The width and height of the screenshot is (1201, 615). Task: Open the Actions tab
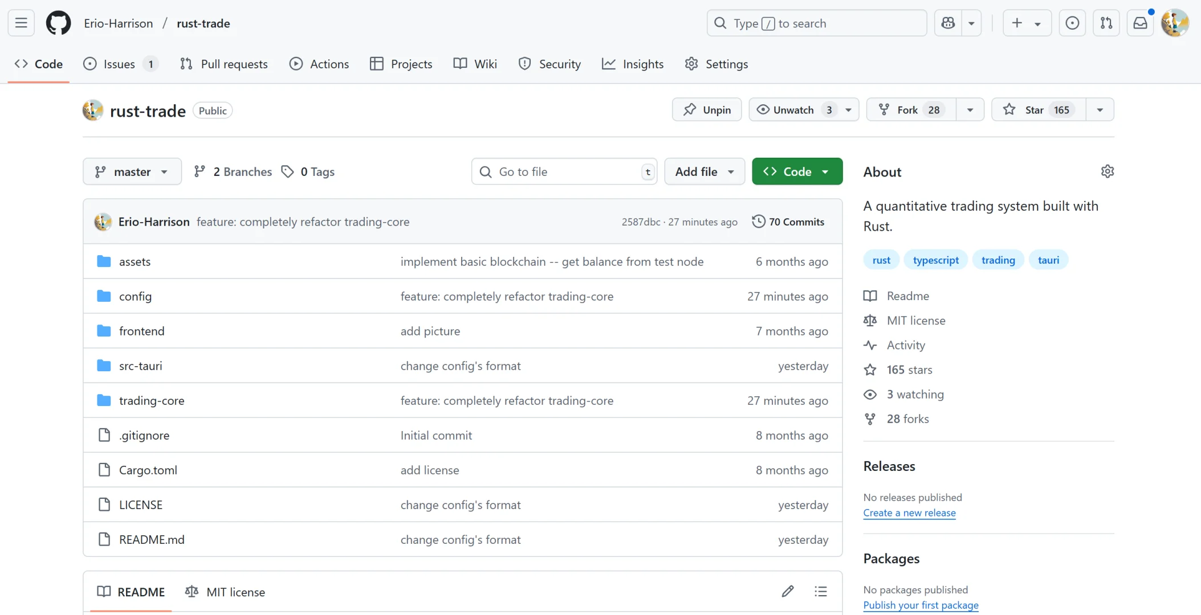319,64
